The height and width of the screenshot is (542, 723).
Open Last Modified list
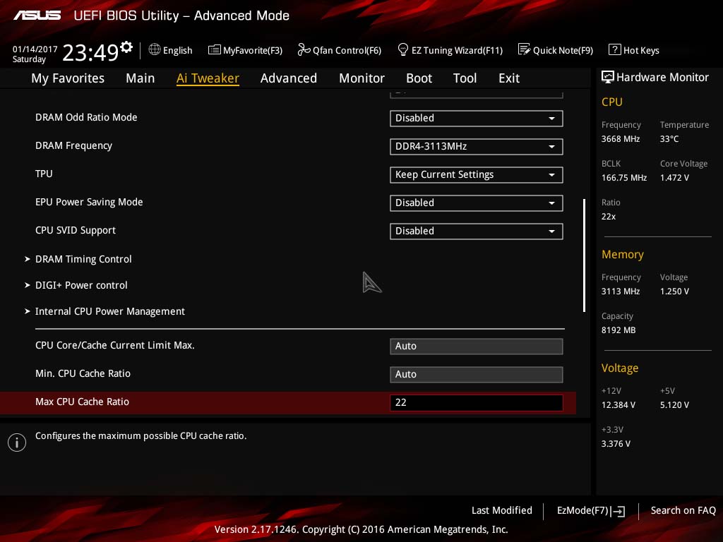click(502, 511)
